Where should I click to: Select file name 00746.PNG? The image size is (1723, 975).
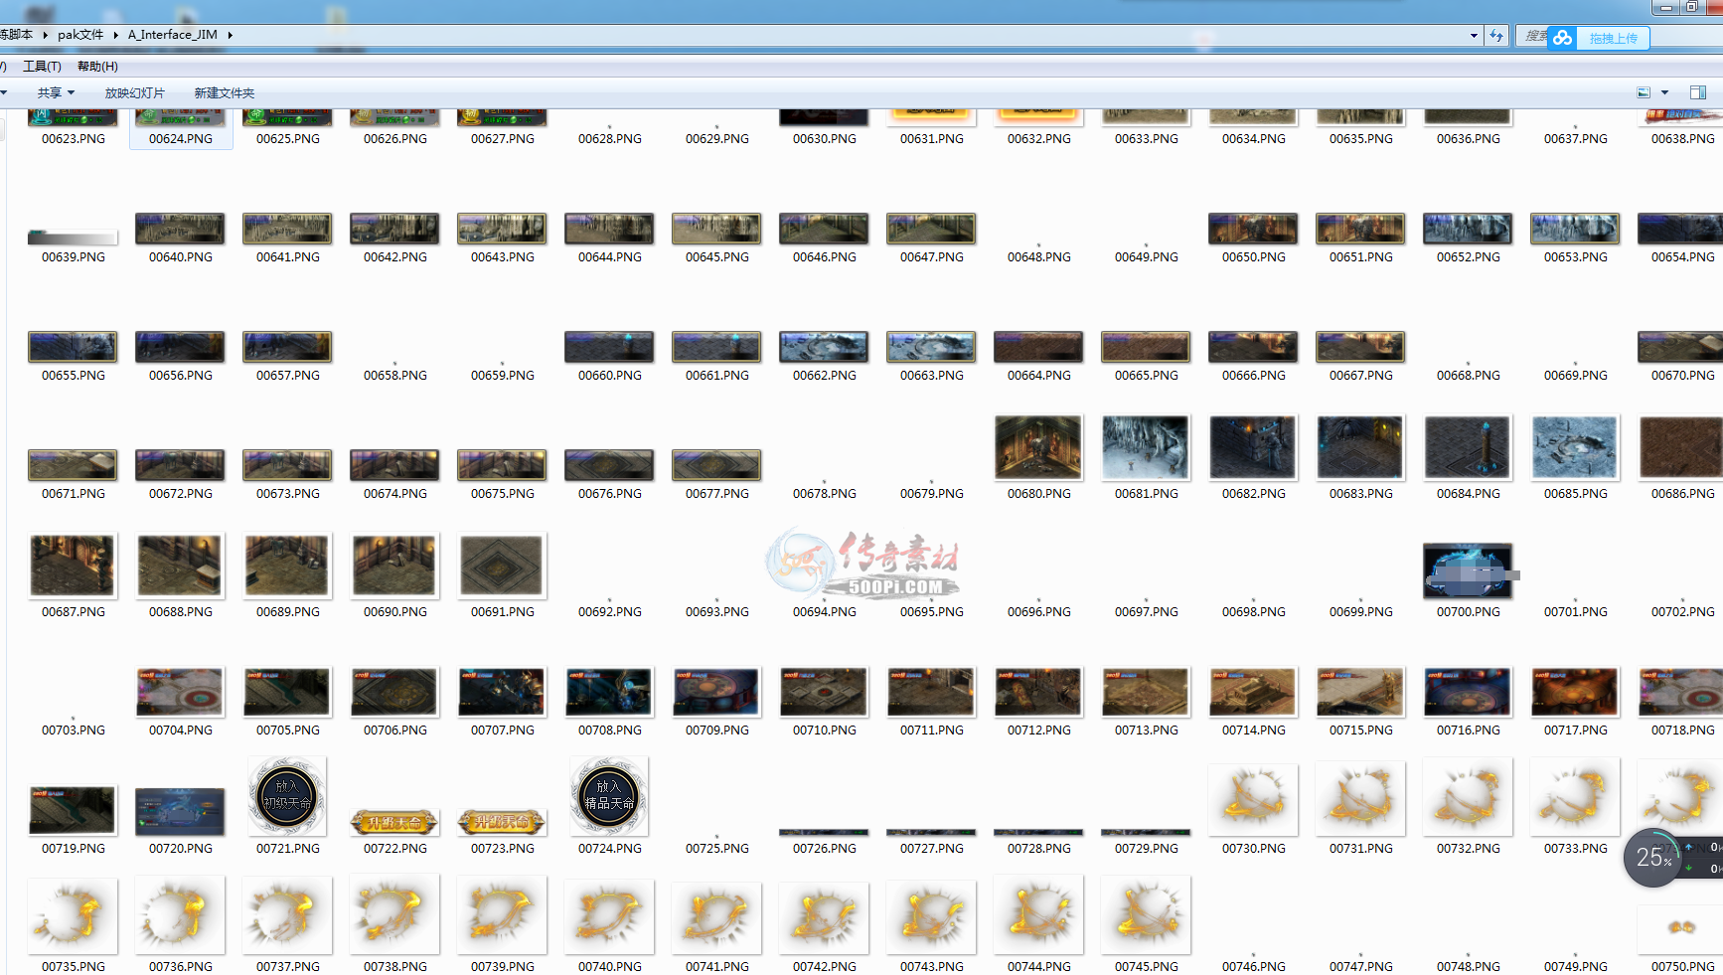(1254, 967)
